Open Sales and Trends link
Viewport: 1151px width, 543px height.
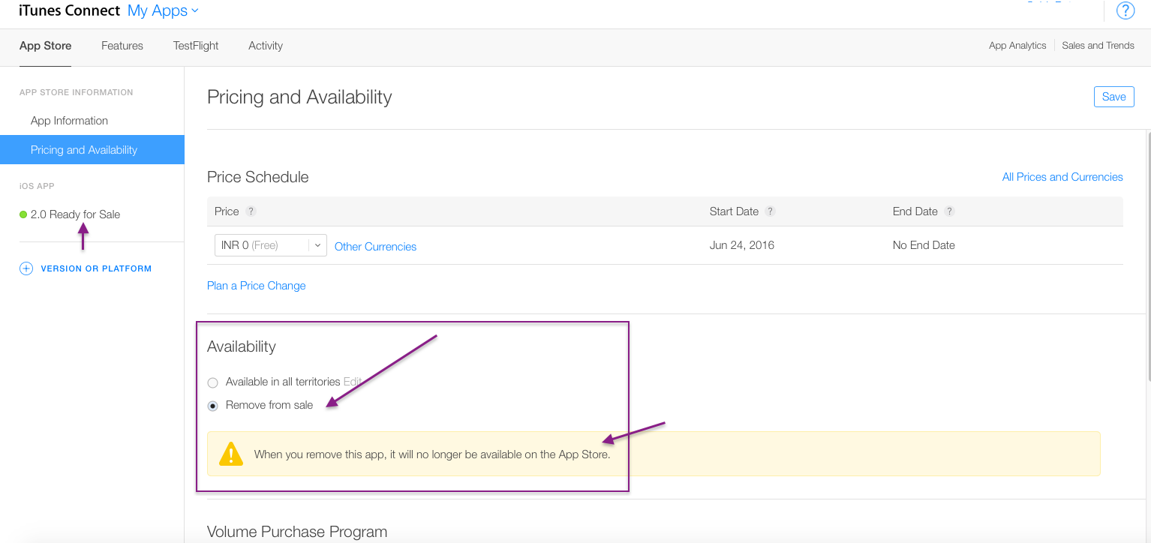click(x=1098, y=46)
